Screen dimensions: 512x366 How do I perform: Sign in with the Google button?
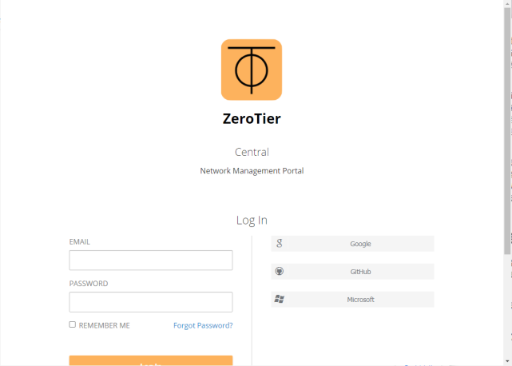pyautogui.click(x=352, y=244)
